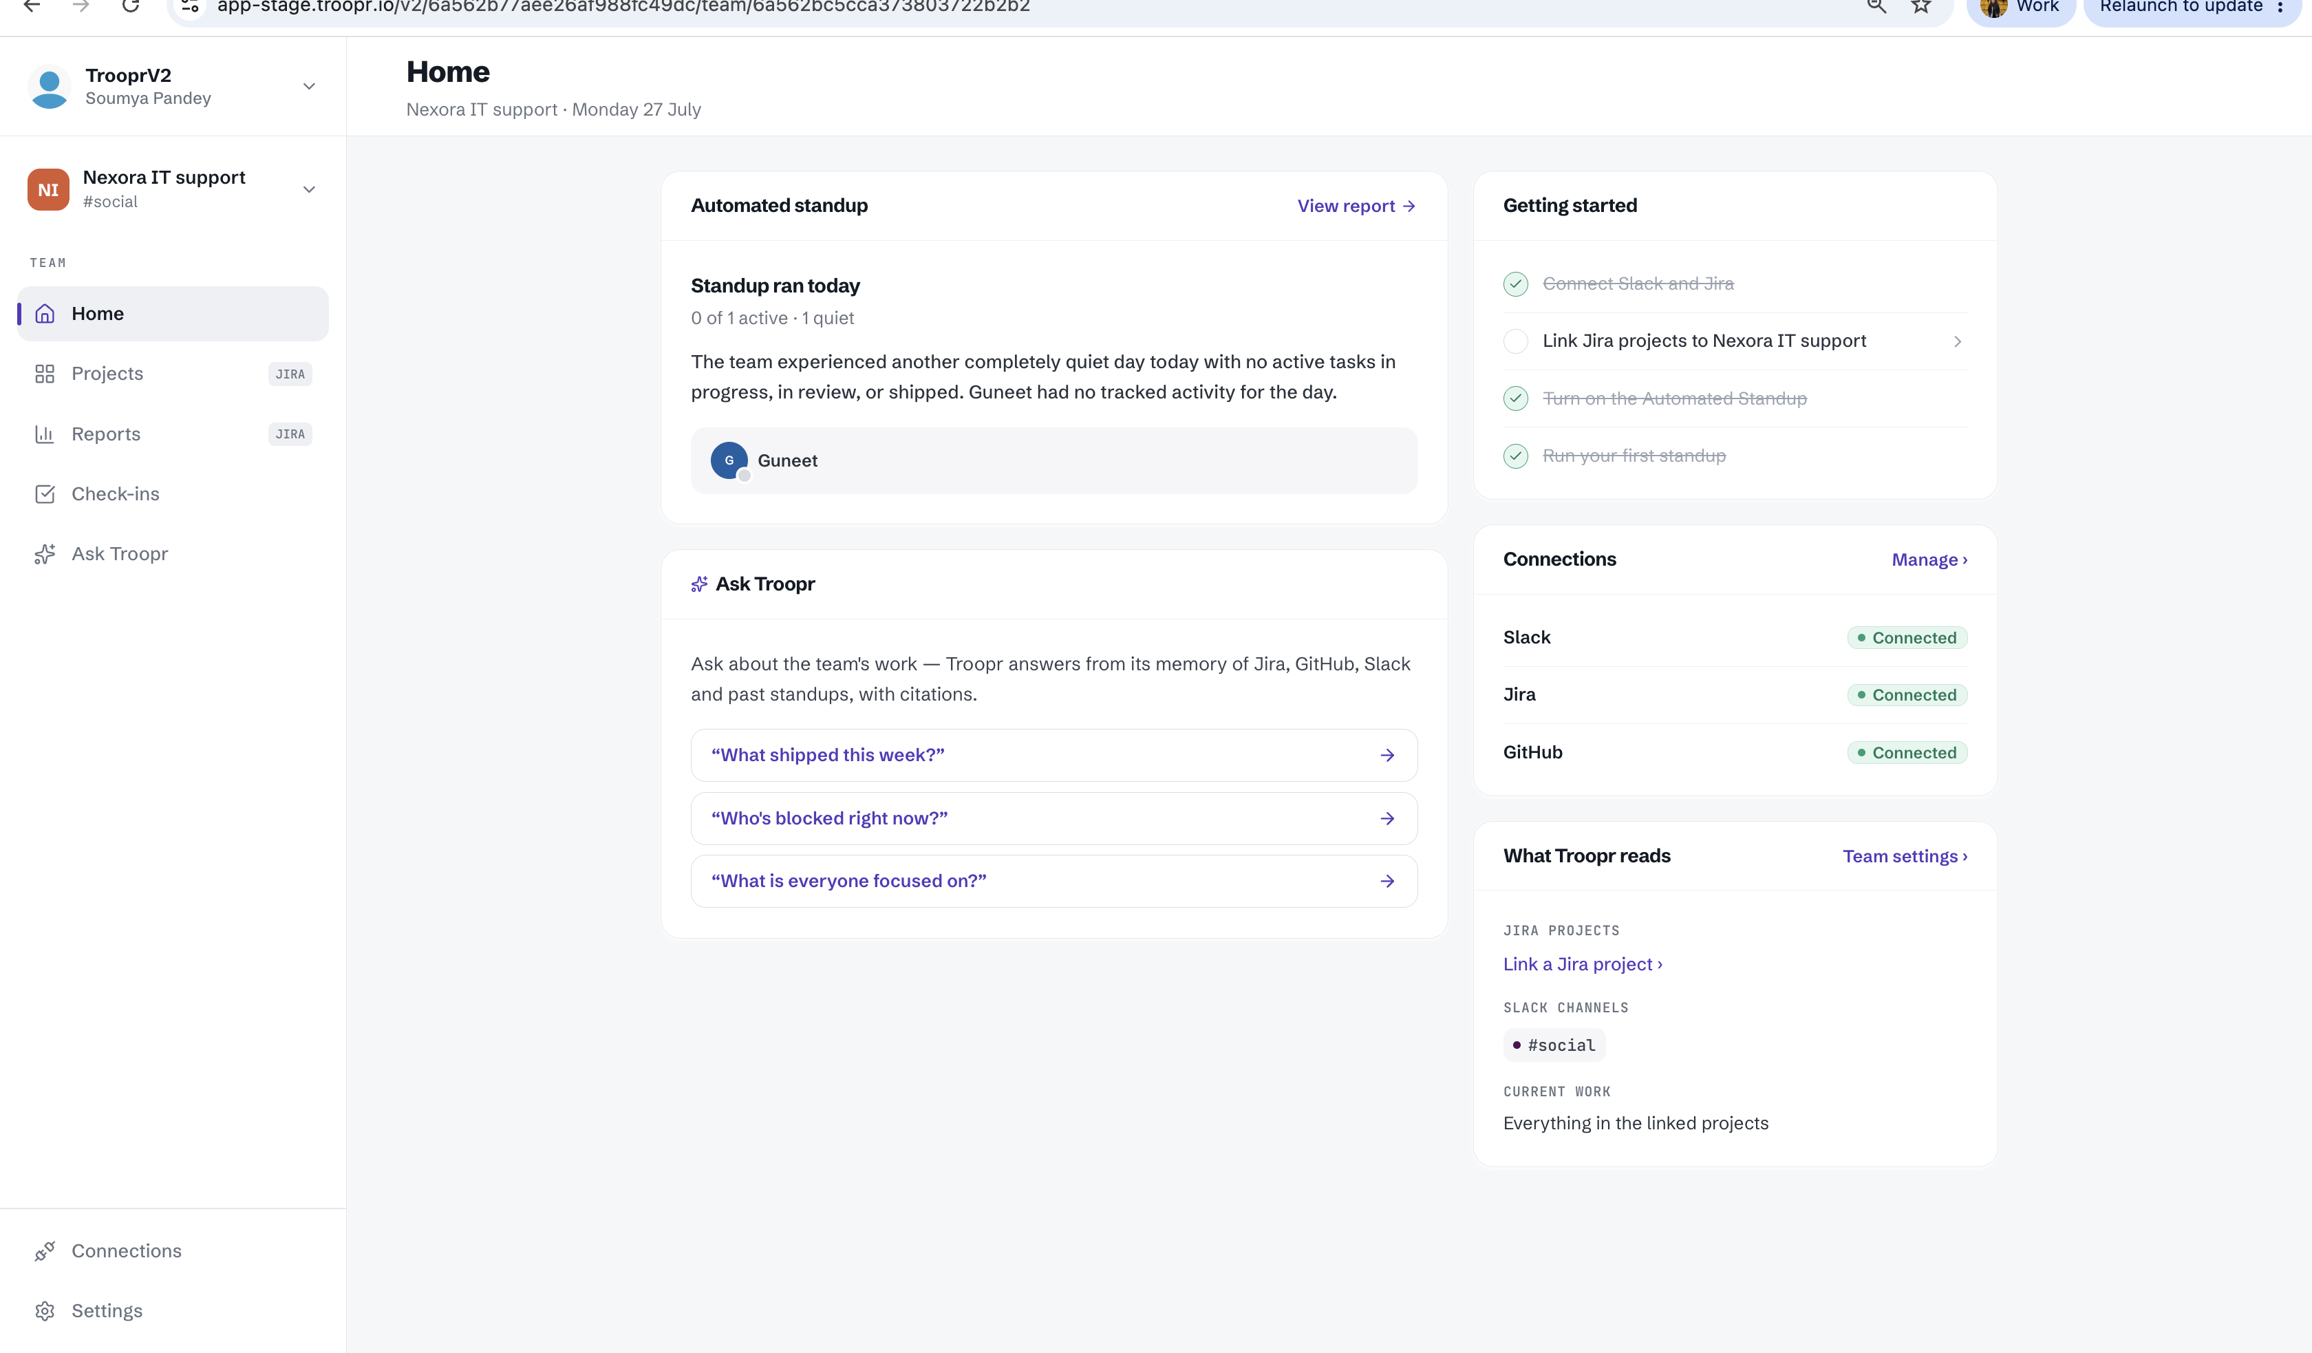Click the NI team avatar badge
The height and width of the screenshot is (1353, 2312).
pos(49,189)
